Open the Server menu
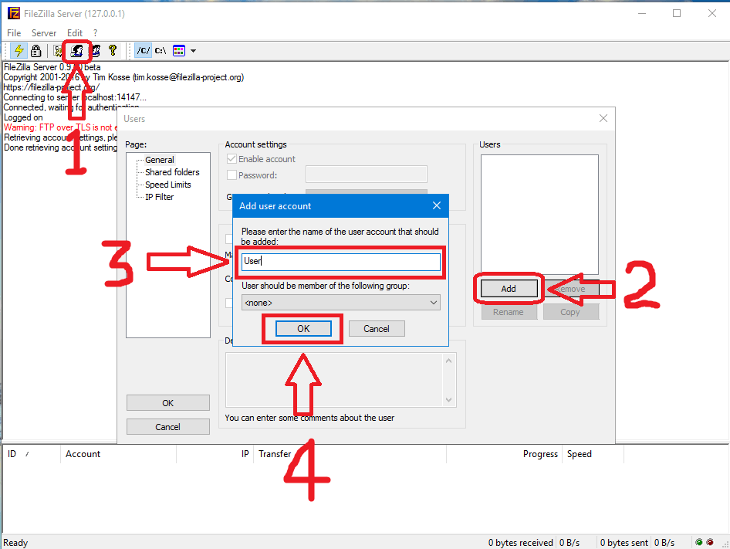This screenshot has height=549, width=730. 44,32
